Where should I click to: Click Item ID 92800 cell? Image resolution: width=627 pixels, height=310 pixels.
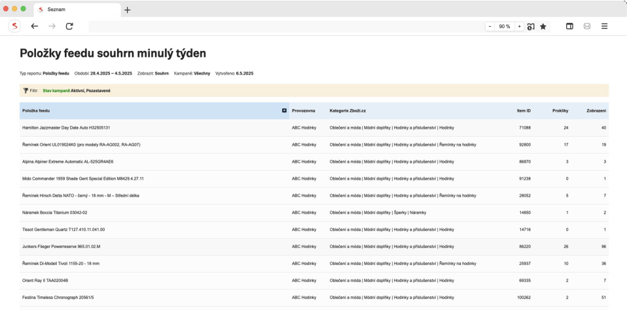[x=525, y=145]
